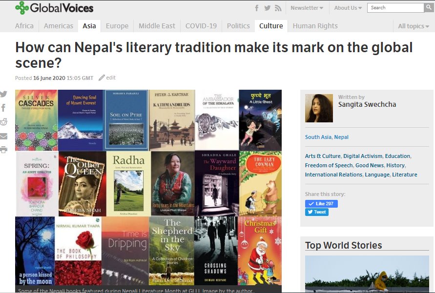The height and width of the screenshot is (293, 435).
Task: Open the Freedom of Speech topic
Action: point(329,165)
